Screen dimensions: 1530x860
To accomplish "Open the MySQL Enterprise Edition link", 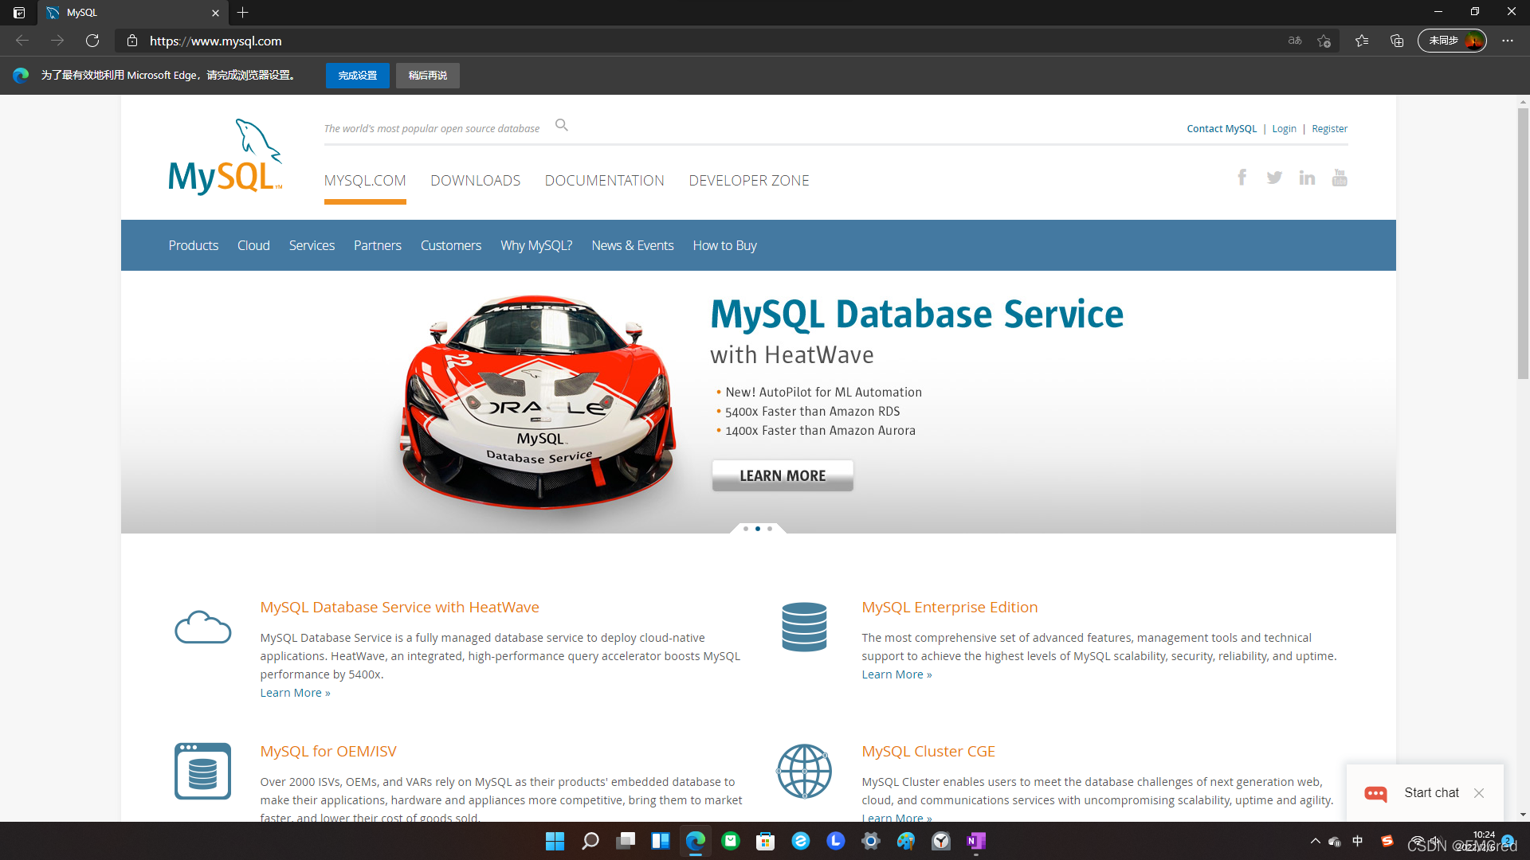I will pyautogui.click(x=949, y=607).
